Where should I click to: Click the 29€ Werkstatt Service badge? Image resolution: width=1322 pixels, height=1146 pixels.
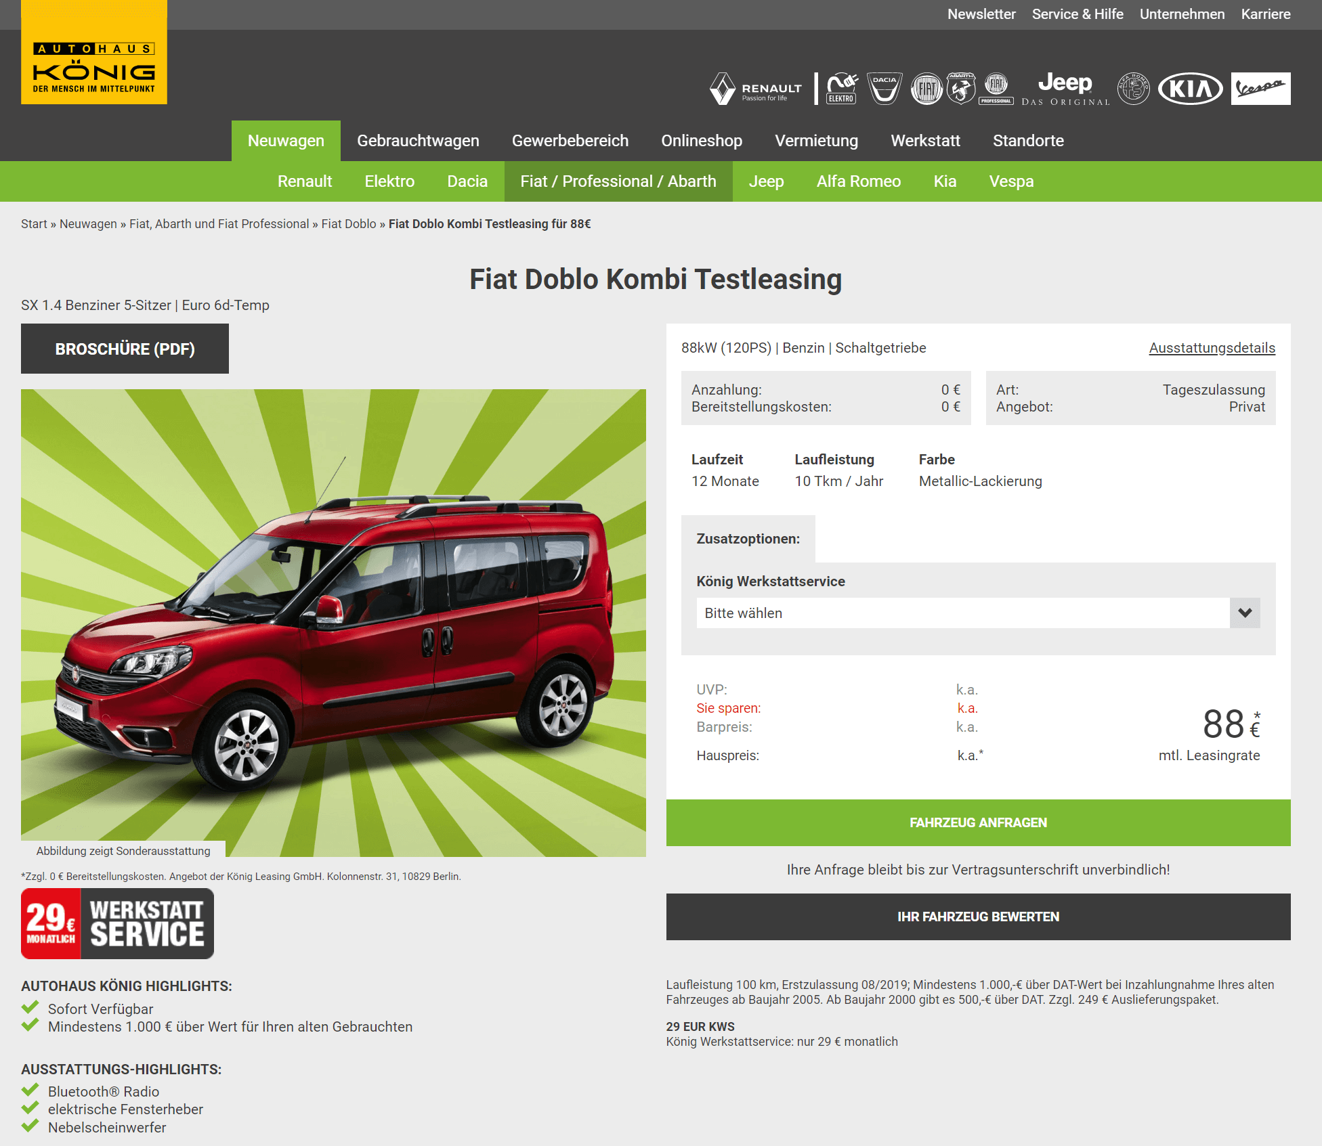point(117,923)
